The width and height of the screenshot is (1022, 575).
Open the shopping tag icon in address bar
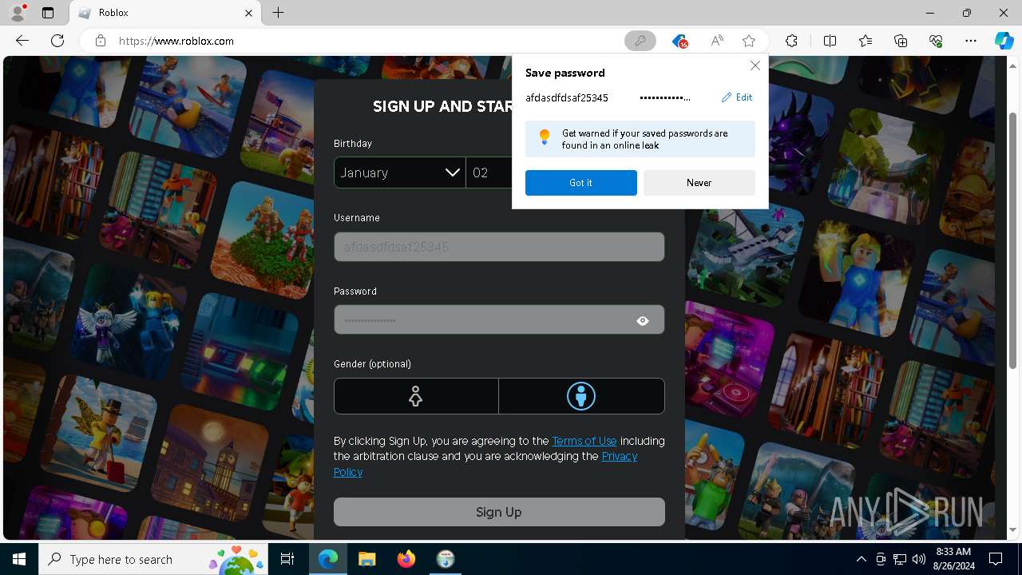679,41
